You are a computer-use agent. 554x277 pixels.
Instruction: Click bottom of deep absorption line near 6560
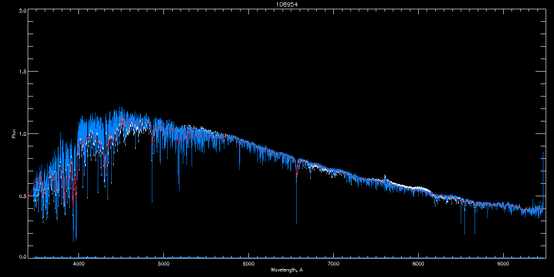coord(296,222)
